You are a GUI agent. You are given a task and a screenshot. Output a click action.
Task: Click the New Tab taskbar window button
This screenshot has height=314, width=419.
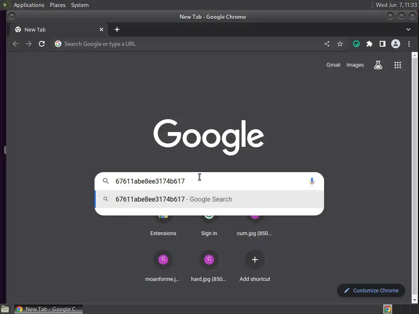point(48,309)
